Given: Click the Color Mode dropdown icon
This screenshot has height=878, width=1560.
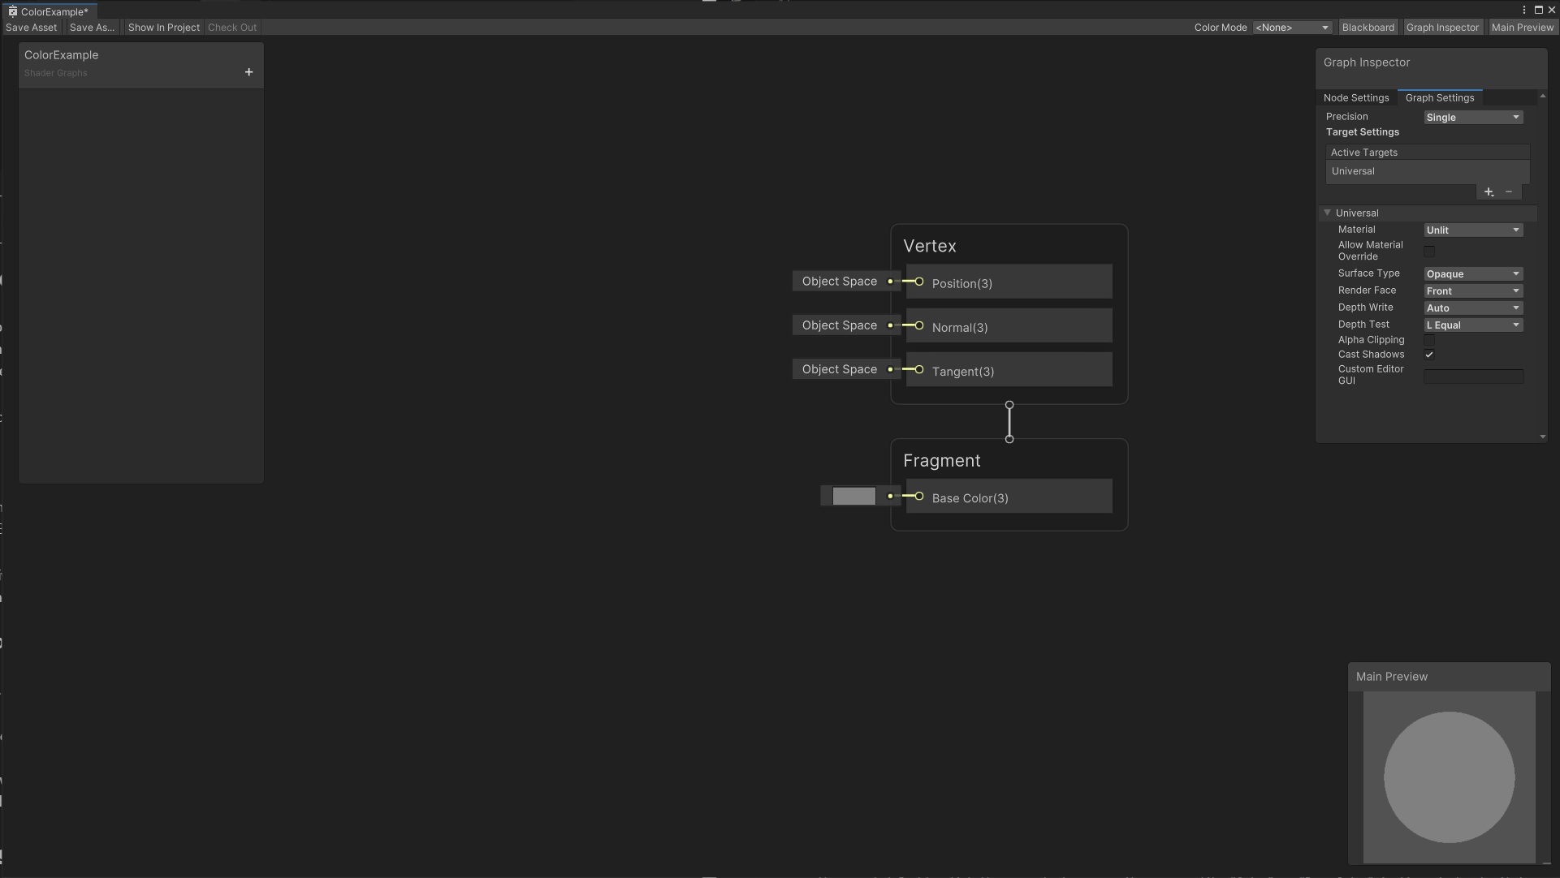Looking at the screenshot, I should coord(1325,27).
